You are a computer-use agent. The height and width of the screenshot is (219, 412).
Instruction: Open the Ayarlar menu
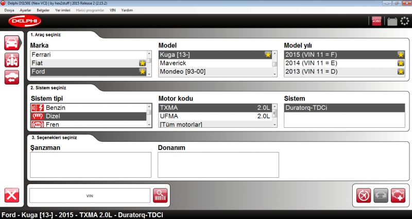[25, 10]
